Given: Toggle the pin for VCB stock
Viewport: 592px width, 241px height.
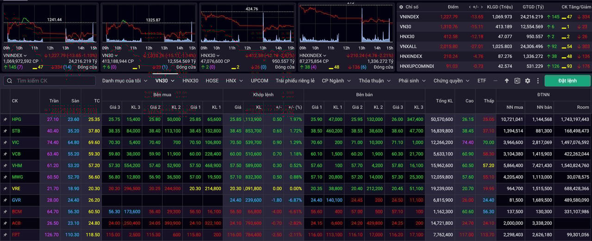Looking at the screenshot, I should (6, 154).
